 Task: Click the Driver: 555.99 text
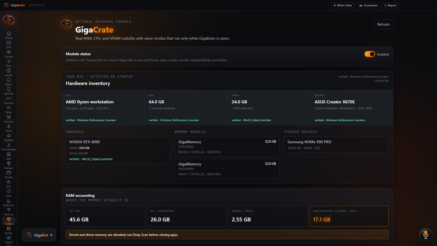point(78,153)
